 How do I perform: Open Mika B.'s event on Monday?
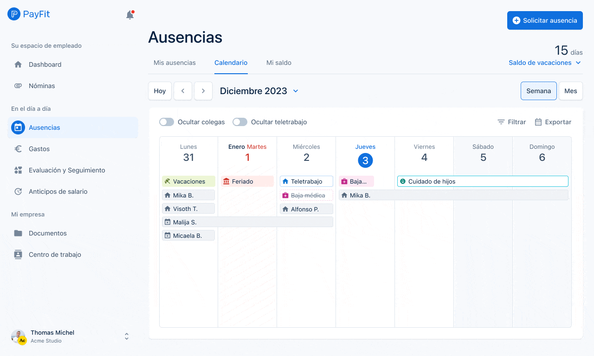click(x=188, y=195)
